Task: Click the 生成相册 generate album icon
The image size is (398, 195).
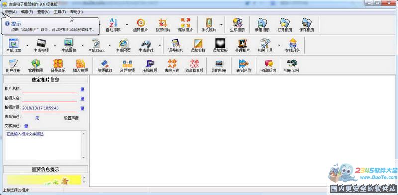Action: click(x=237, y=25)
